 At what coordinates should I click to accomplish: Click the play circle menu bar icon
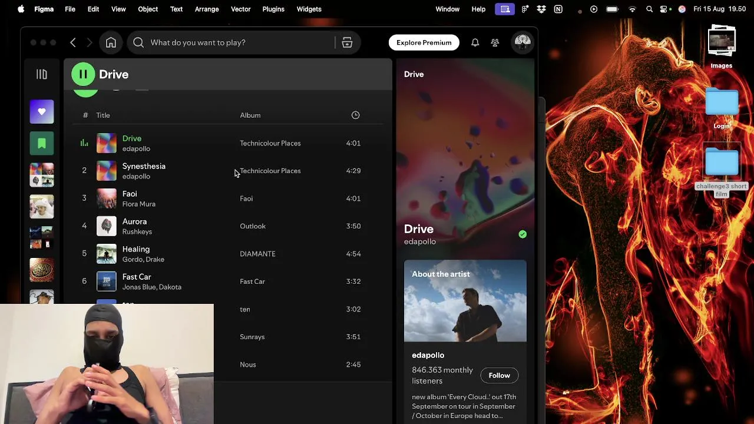(594, 9)
